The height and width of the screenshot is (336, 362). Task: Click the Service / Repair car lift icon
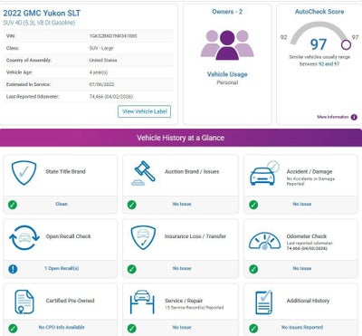142,302
